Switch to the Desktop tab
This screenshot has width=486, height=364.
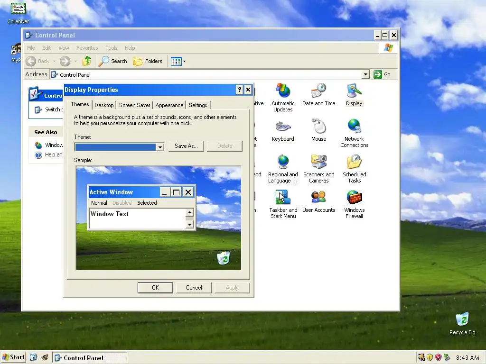(x=104, y=105)
